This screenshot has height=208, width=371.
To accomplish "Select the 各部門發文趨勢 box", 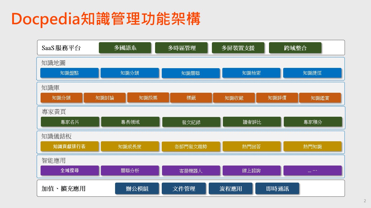I will (x=191, y=146).
